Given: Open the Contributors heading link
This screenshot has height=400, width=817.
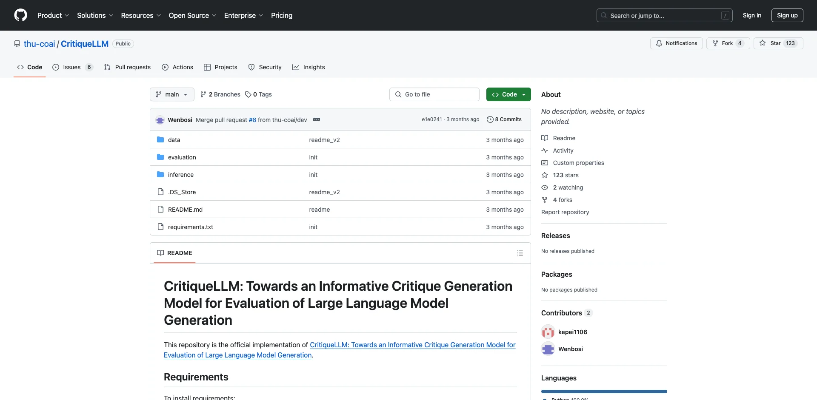Looking at the screenshot, I should [x=566, y=313].
